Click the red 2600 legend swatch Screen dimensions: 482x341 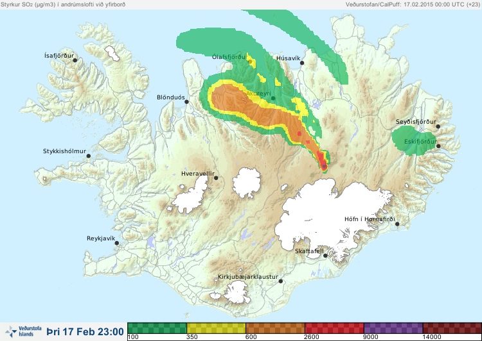(334, 328)
